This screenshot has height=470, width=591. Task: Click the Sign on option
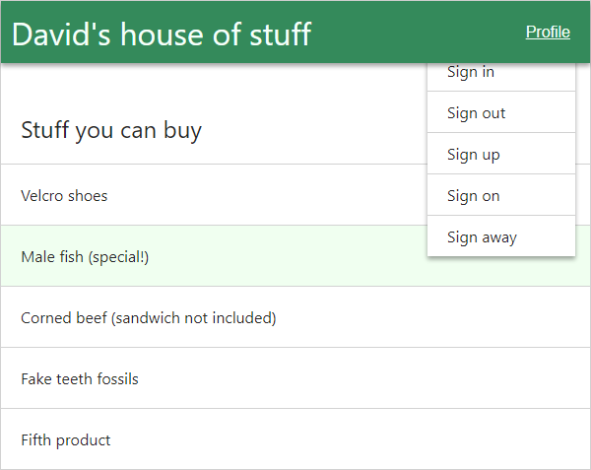click(x=473, y=196)
